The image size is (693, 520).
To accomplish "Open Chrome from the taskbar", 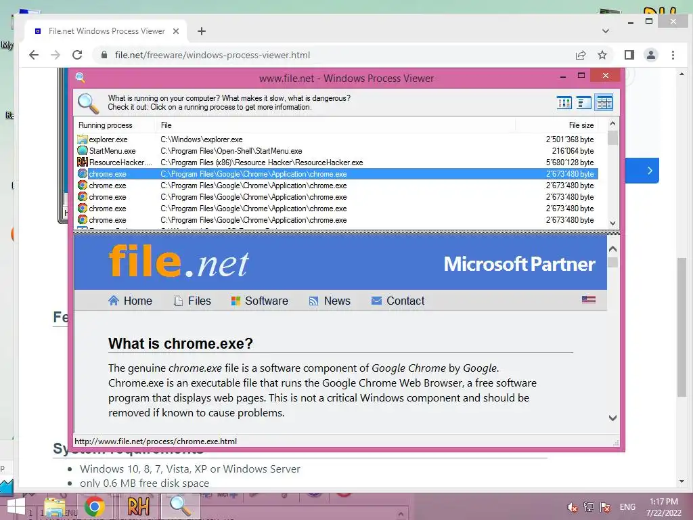I will (x=94, y=506).
